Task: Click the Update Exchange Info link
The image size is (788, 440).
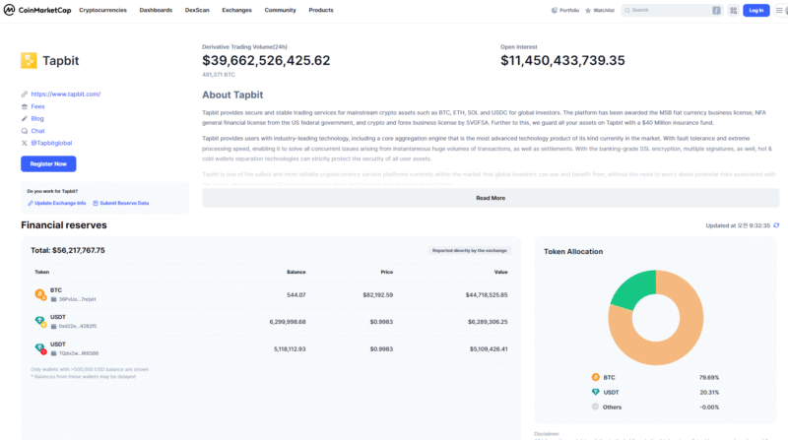Action: (x=60, y=203)
